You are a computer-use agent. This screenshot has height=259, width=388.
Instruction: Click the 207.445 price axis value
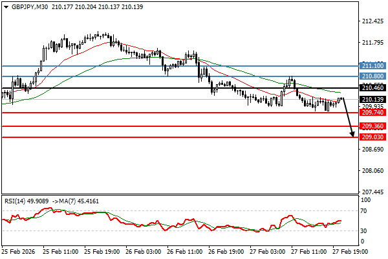click(370, 192)
